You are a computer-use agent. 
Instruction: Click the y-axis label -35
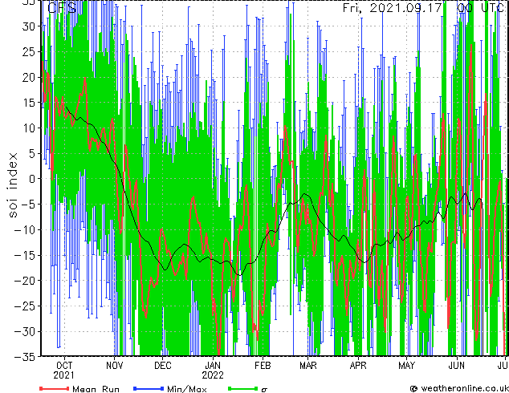(x=26, y=357)
